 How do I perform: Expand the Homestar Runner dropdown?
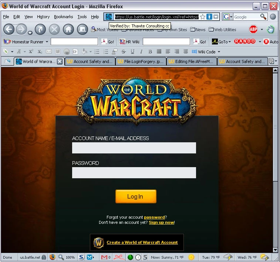[47, 42]
